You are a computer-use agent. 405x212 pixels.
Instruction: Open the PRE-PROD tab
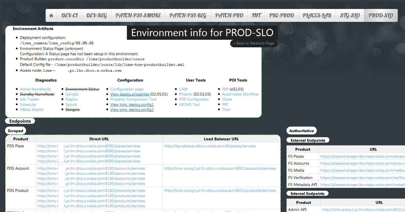281,15
